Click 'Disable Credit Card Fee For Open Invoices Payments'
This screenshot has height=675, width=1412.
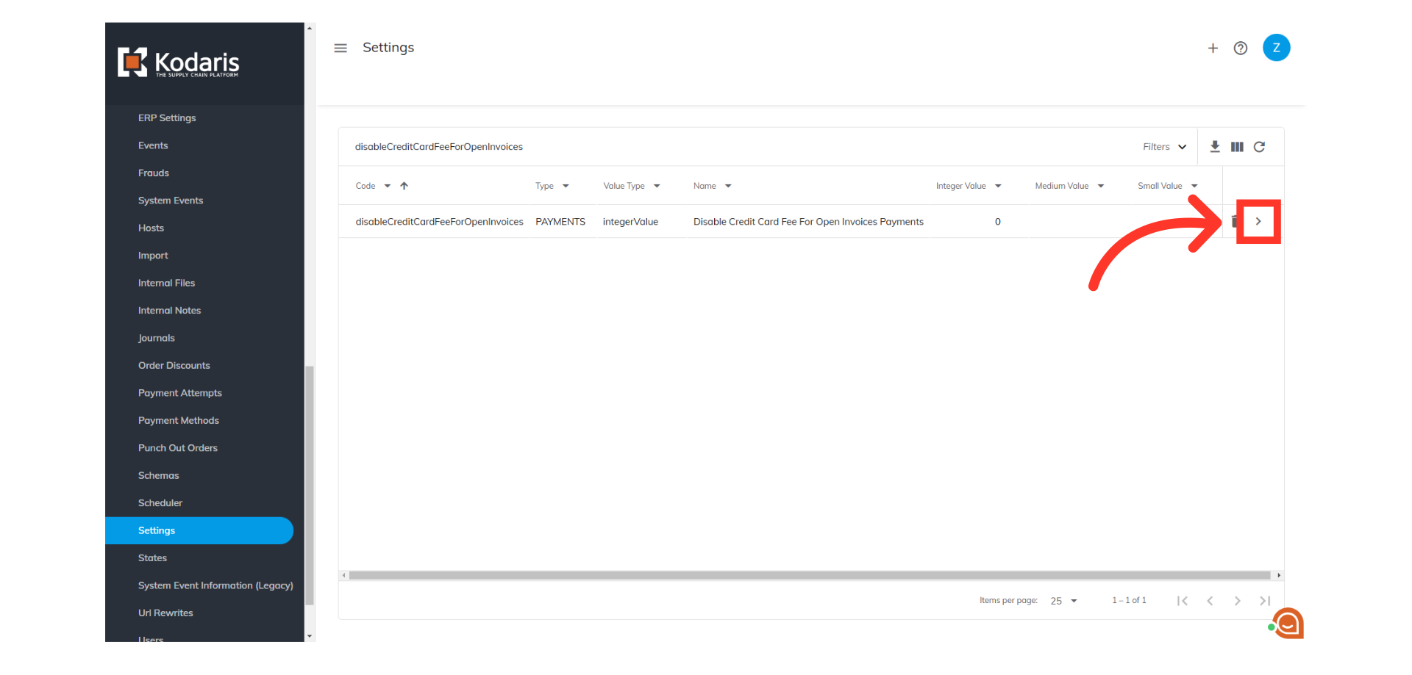(x=808, y=222)
